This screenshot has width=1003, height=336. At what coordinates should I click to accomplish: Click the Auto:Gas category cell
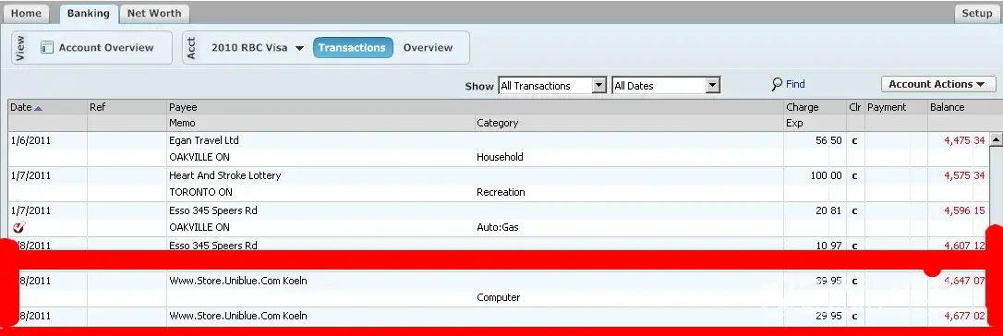[x=498, y=227]
